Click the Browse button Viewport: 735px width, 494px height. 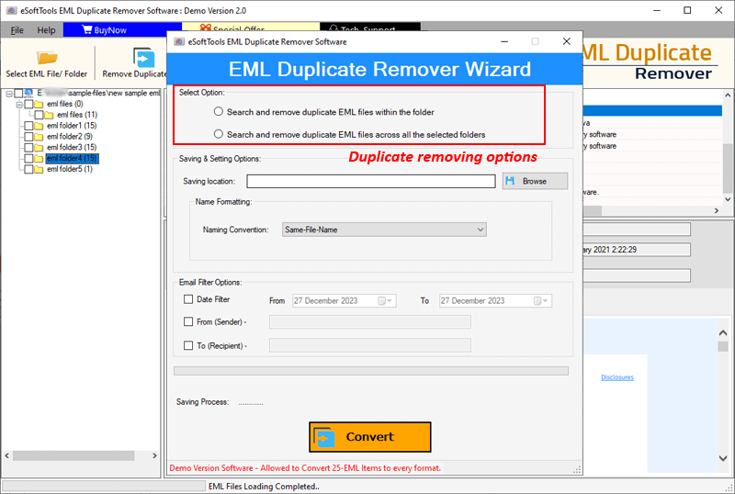535,181
